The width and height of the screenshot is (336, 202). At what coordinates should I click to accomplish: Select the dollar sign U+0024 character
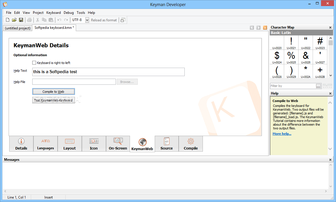(x=277, y=57)
